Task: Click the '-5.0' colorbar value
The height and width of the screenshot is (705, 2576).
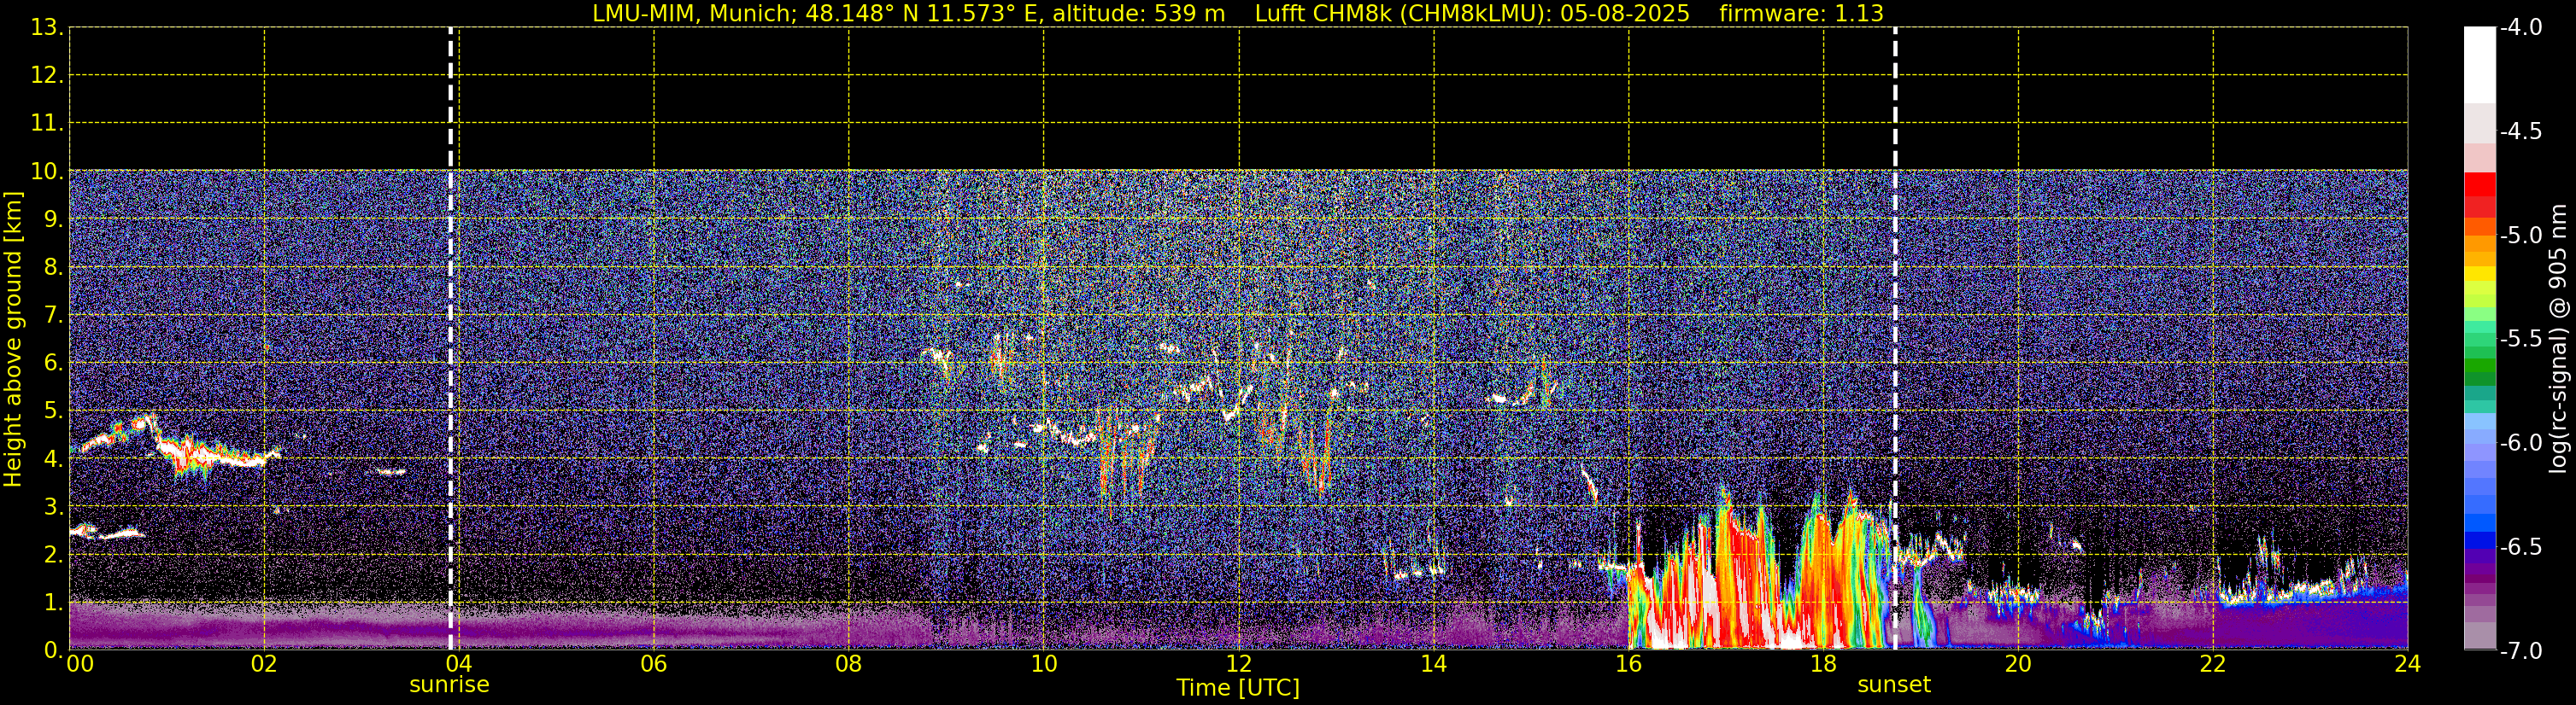Action: coord(2521,236)
